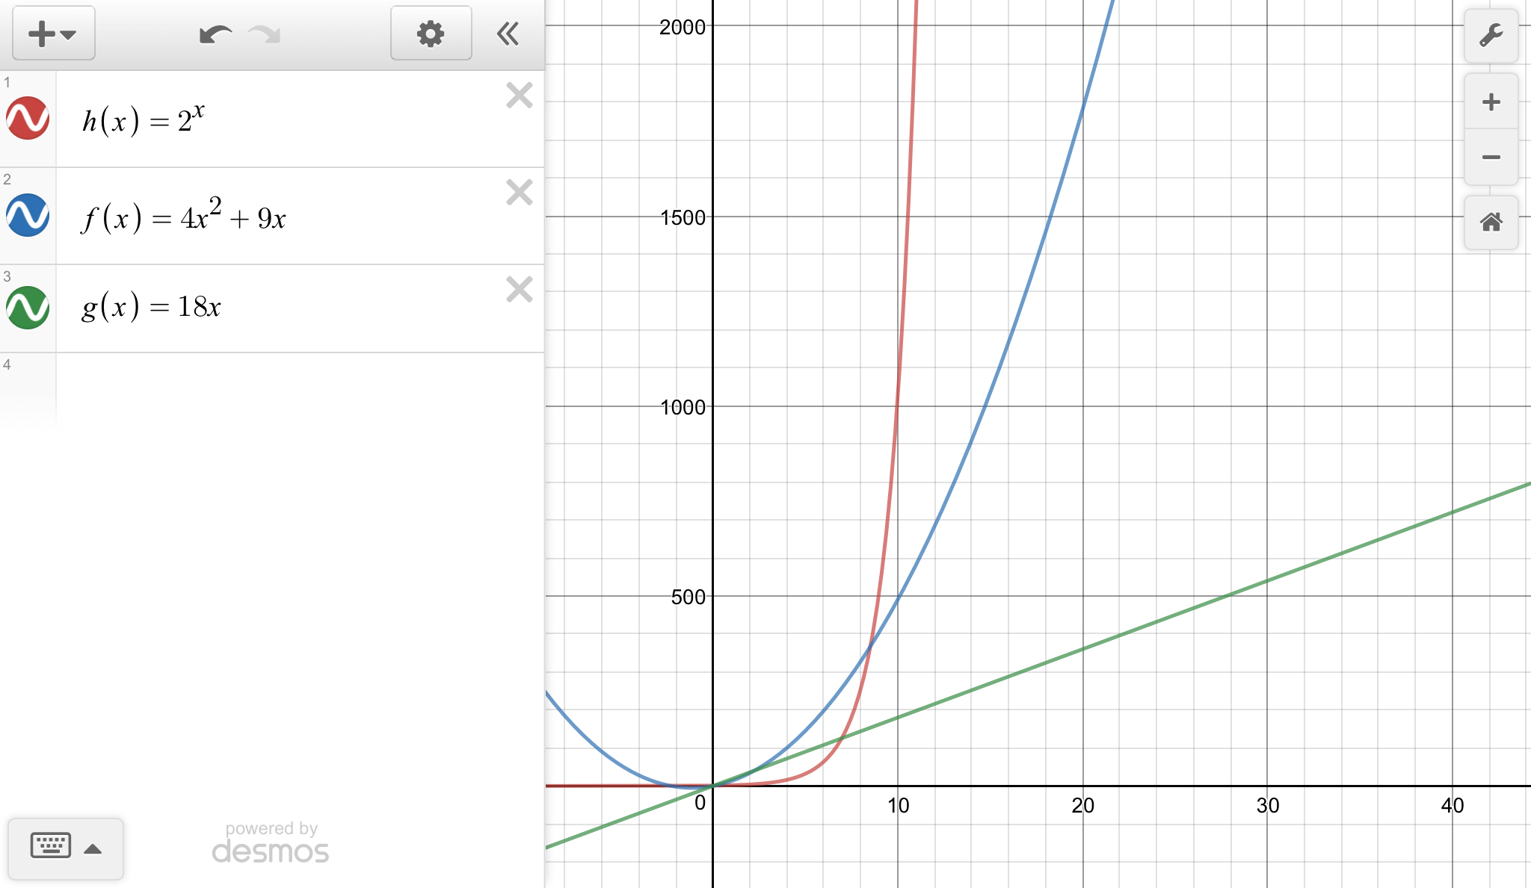Click the Redo arrow

[x=265, y=34]
